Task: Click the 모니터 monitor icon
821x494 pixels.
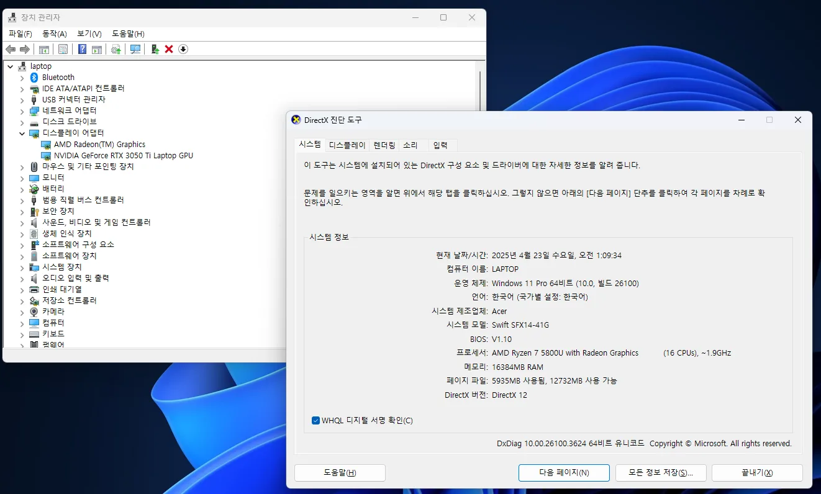Action: tap(34, 177)
